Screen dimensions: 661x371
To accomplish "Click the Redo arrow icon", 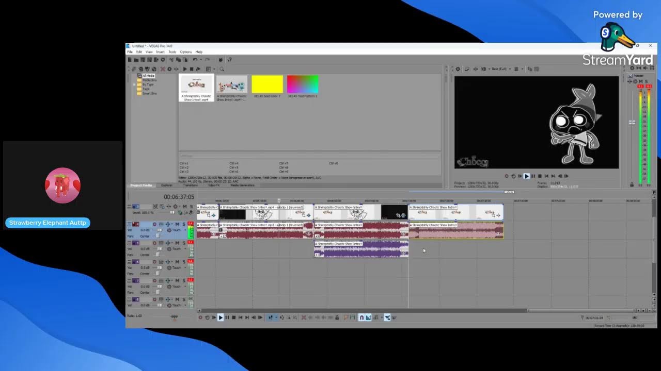I will [207, 60].
